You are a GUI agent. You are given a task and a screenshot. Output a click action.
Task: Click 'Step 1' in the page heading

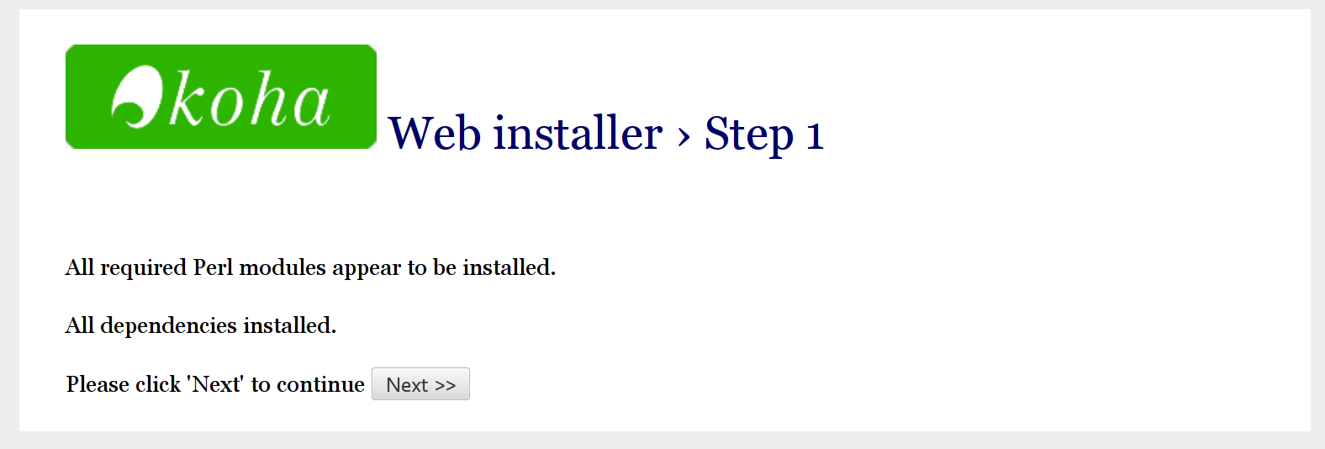(763, 133)
